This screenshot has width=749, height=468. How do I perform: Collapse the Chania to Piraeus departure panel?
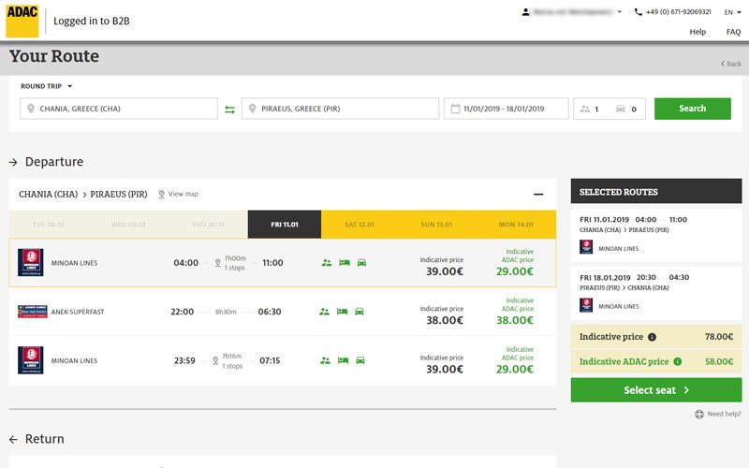coord(538,195)
